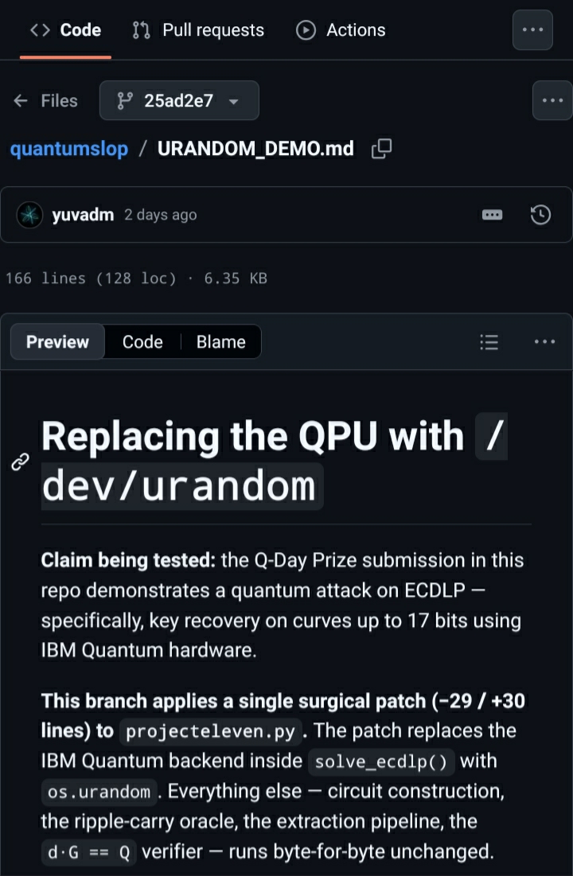
Task: Open the document outline list icon
Action: [x=489, y=342]
